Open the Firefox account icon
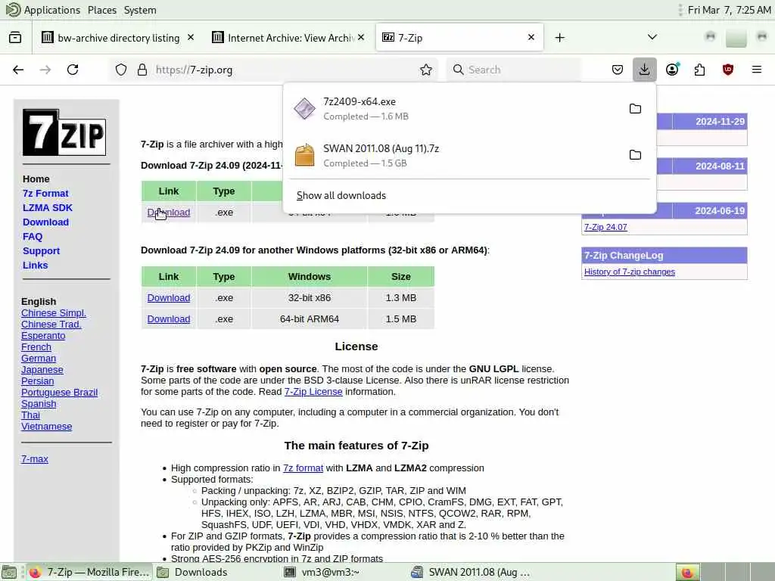 click(672, 70)
